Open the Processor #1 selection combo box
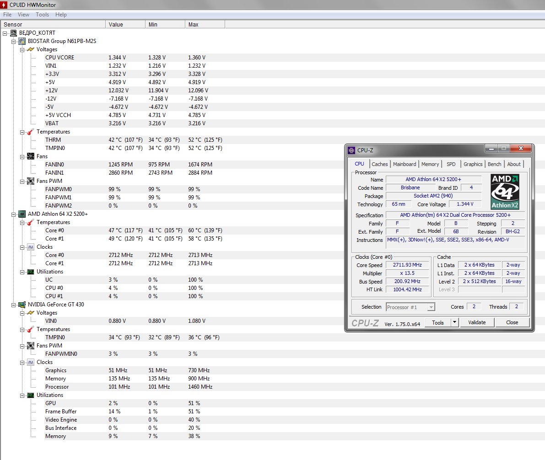 point(410,307)
